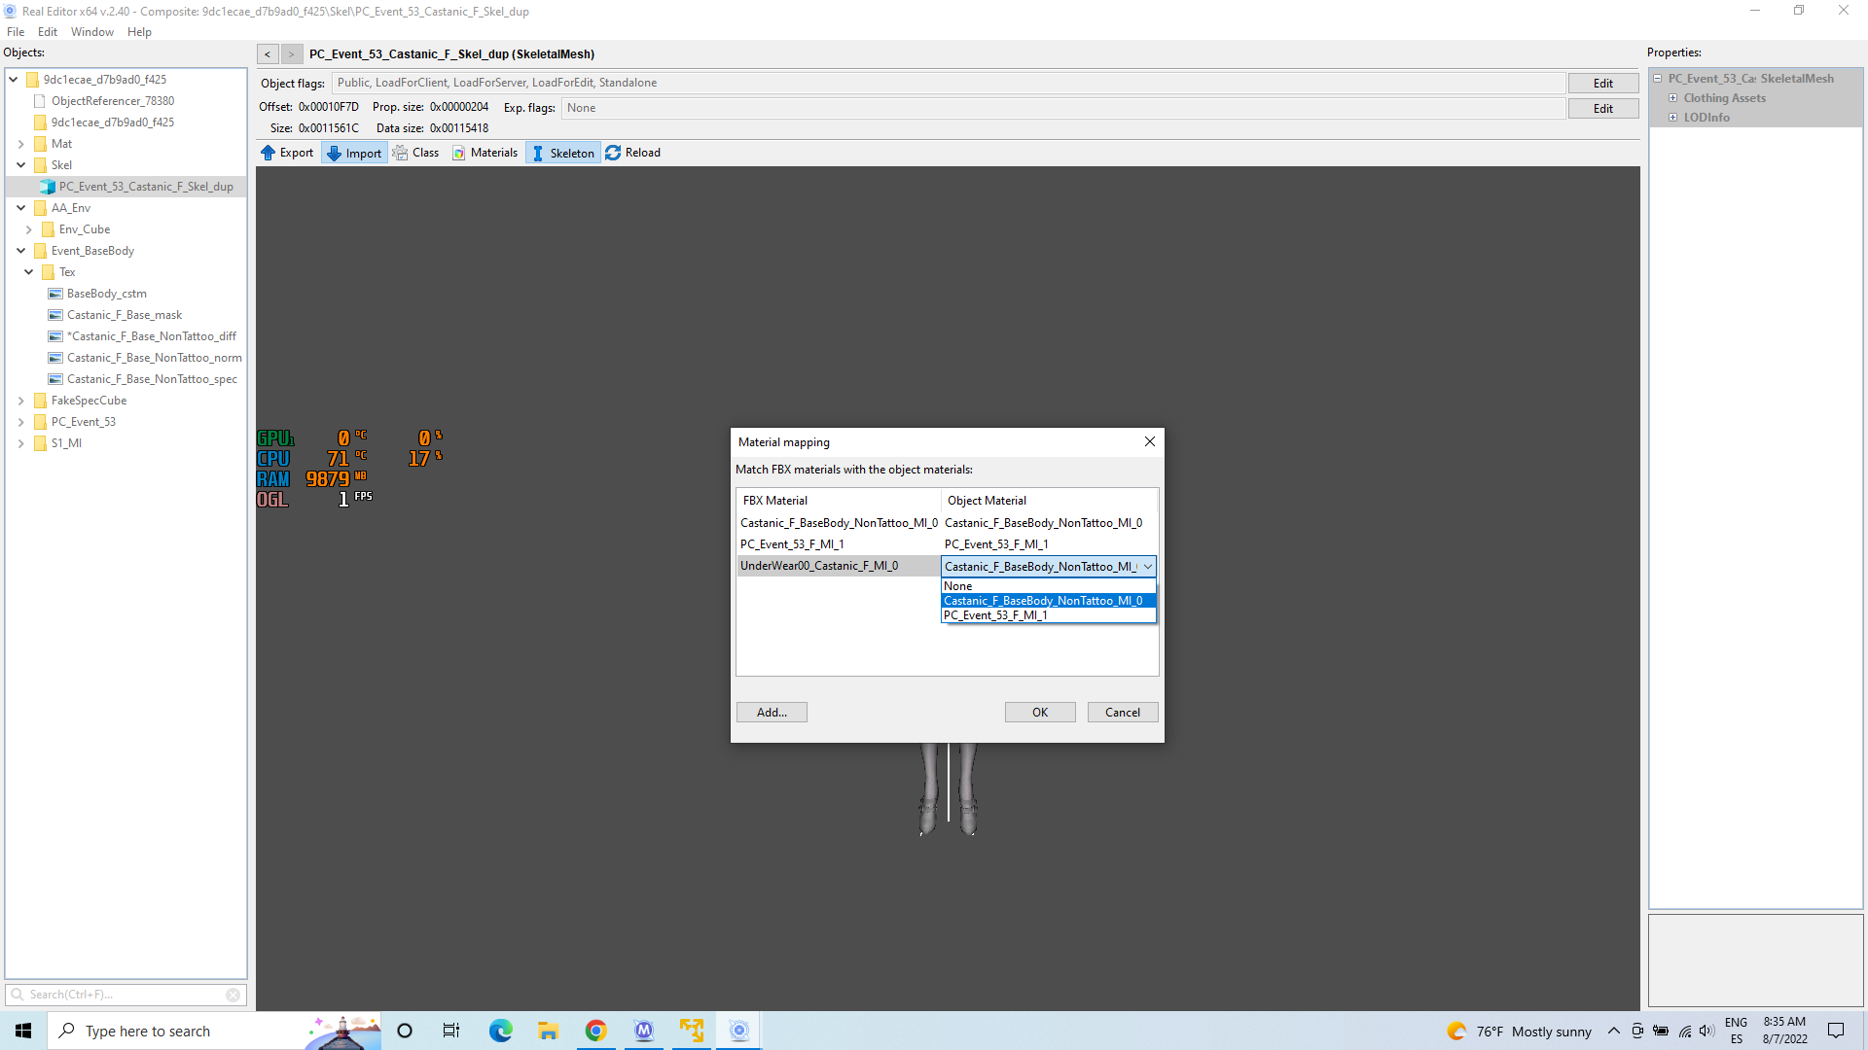Toggle the Skeleton display button
Screen dimensions: 1868x1050
coord(562,153)
